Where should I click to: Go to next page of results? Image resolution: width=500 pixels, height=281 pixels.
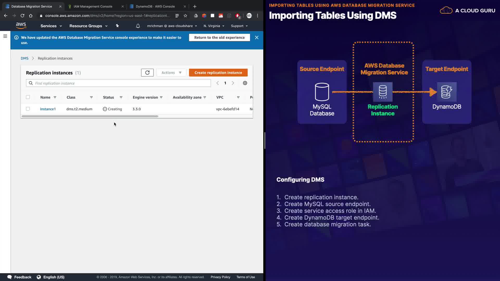pos(233,83)
